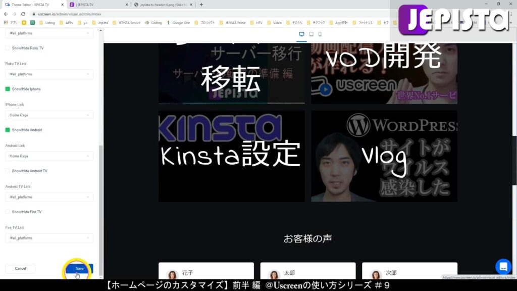
Task: Enable Show/Hide Android TV checkbox
Action: pos(7,171)
